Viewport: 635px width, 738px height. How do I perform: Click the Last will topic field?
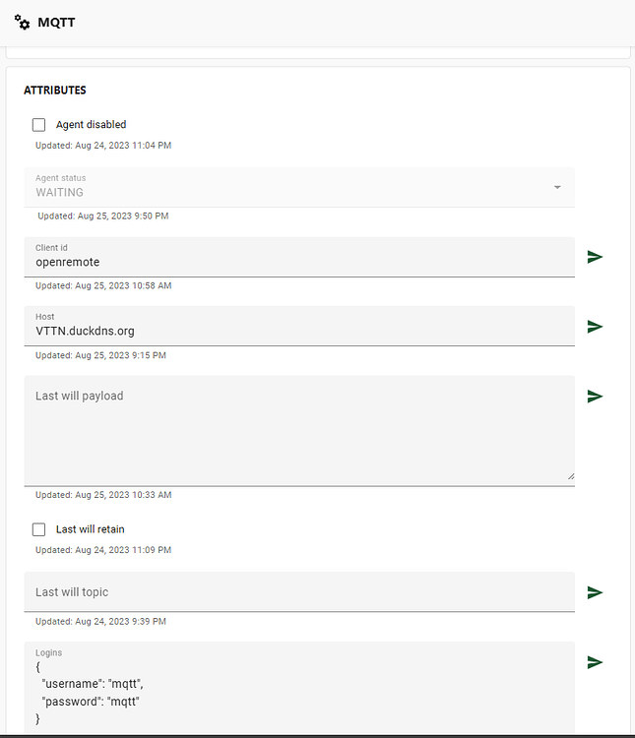[x=295, y=592]
